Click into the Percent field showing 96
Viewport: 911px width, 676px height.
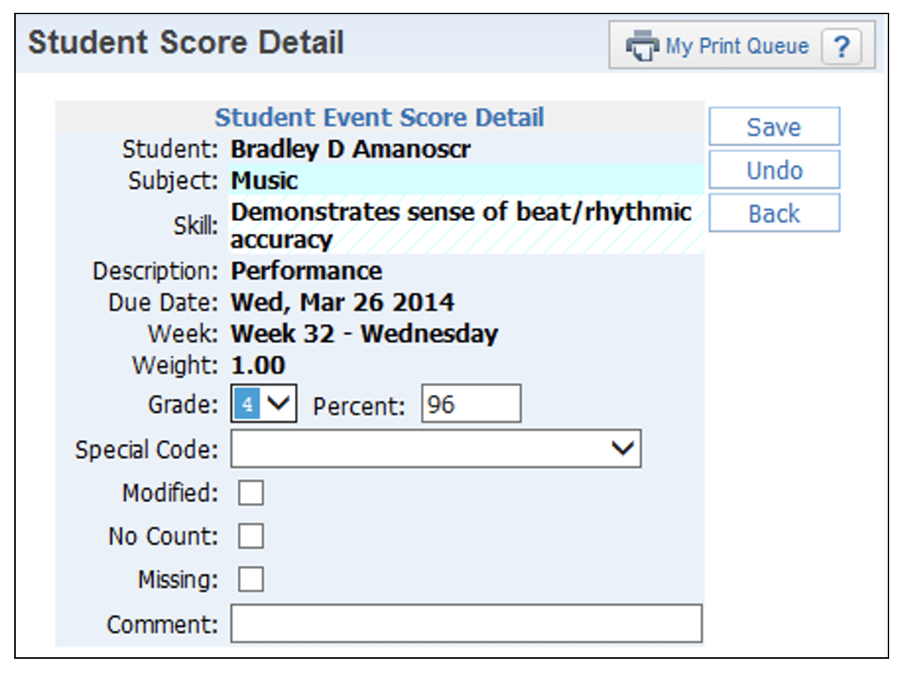coord(471,405)
